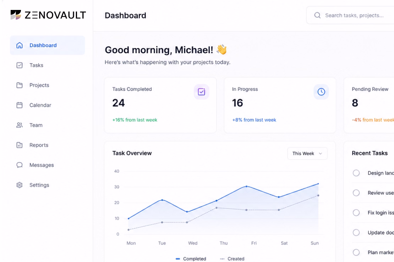Click the Tasks Completed purple check icon
This screenshot has width=394, height=262.
click(202, 92)
